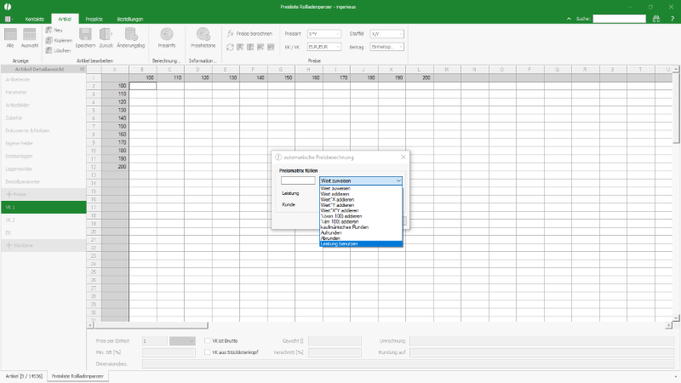This screenshot has width=681, height=383.
Task: Open the Preishistorie icon
Action: coord(203,34)
